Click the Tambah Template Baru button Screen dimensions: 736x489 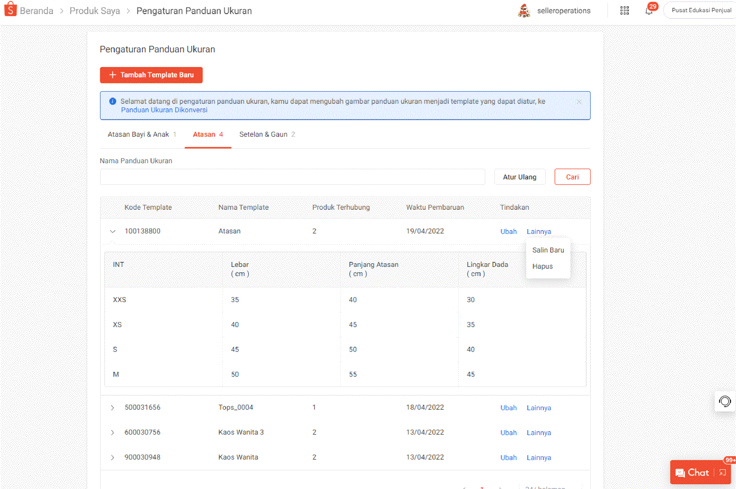coord(151,75)
